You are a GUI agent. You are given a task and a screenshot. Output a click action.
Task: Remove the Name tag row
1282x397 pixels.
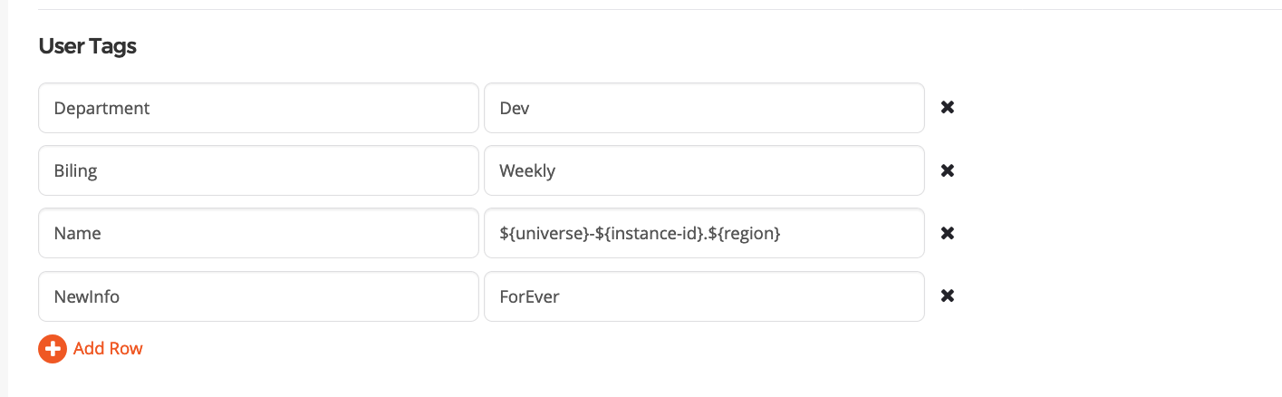coord(948,233)
